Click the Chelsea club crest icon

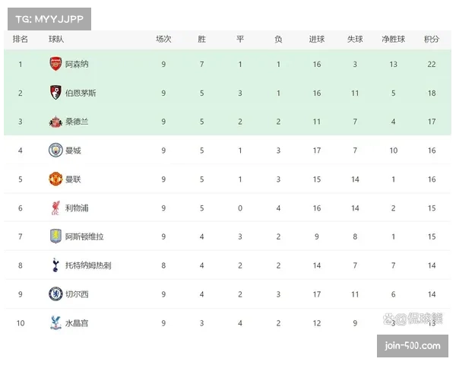55,294
